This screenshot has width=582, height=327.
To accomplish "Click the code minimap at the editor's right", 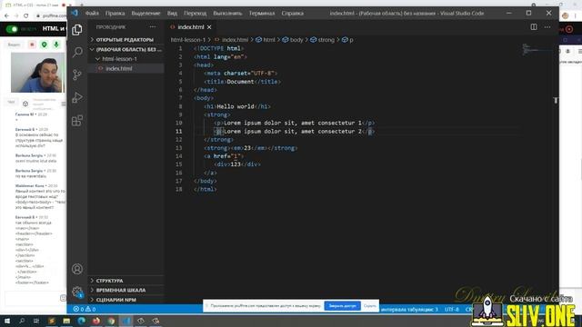I will pos(537,50).
